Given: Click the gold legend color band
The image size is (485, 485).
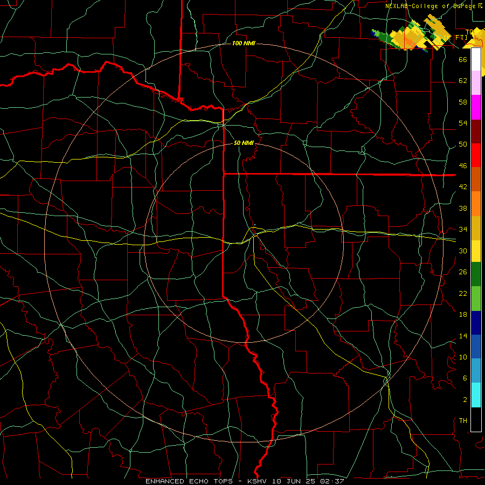Looking at the screenshot, I should pyautogui.click(x=476, y=228).
